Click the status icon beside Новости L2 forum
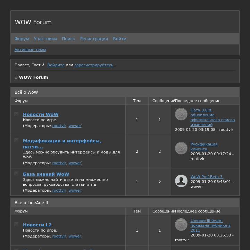 [16, 224]
